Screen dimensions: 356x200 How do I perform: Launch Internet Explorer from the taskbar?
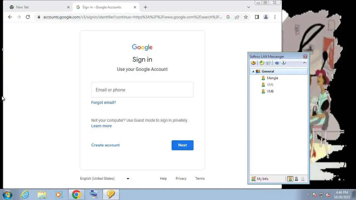25,194
